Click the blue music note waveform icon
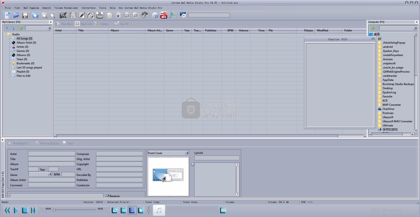Screen dimensions: 420x217 pos(172,15)
